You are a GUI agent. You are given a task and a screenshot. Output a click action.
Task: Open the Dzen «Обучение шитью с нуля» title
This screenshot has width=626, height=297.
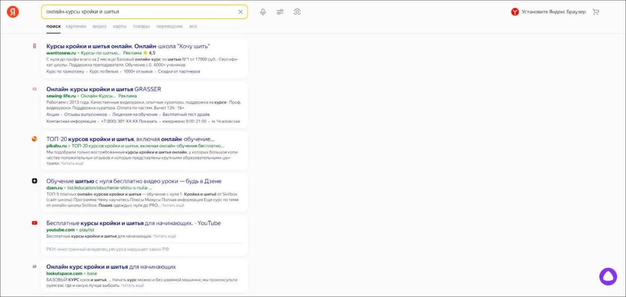(134, 181)
